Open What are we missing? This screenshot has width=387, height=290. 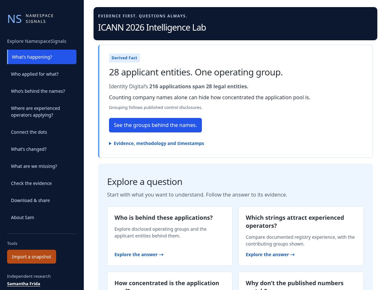[42, 166]
